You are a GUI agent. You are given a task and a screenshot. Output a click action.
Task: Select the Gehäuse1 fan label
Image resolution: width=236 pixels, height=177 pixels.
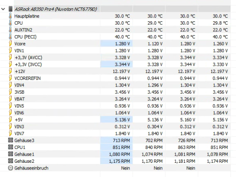tap(24, 154)
